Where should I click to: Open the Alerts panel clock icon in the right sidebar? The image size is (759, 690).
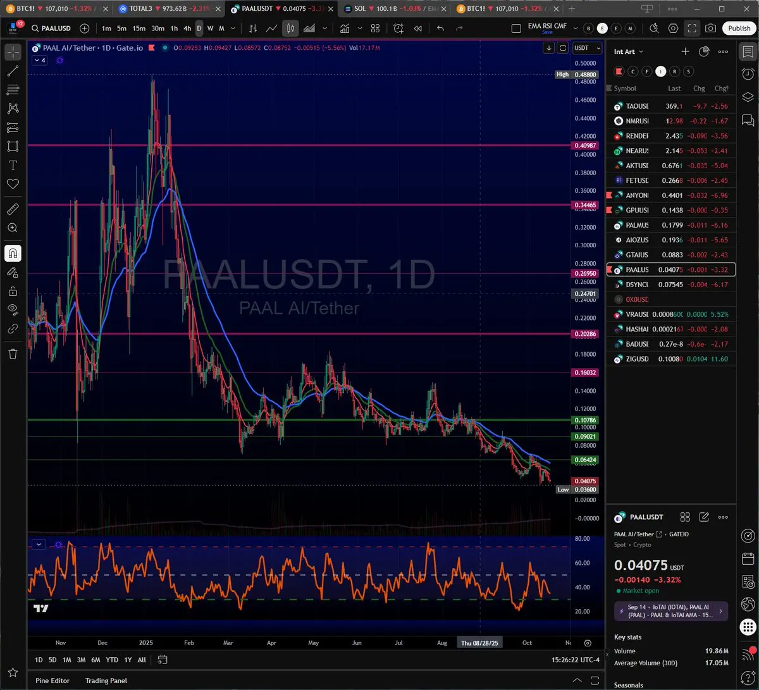click(x=748, y=75)
